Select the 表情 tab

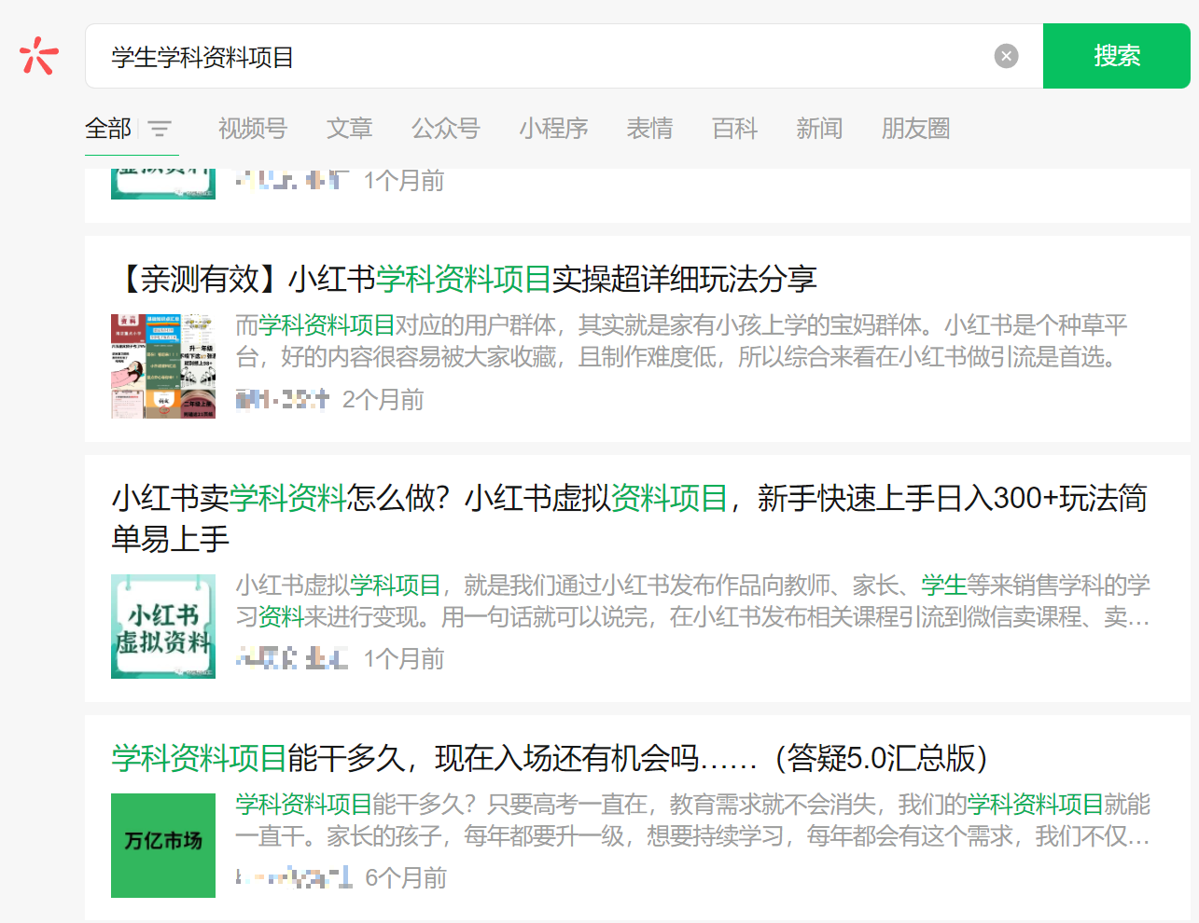649,129
